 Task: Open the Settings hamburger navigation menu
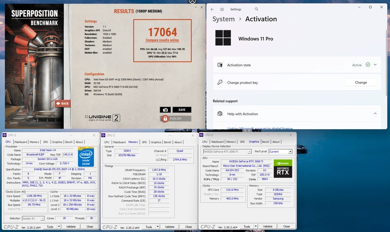tap(222, 9)
